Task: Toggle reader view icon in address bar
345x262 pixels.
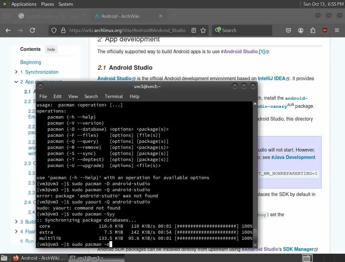Action: click(194, 30)
